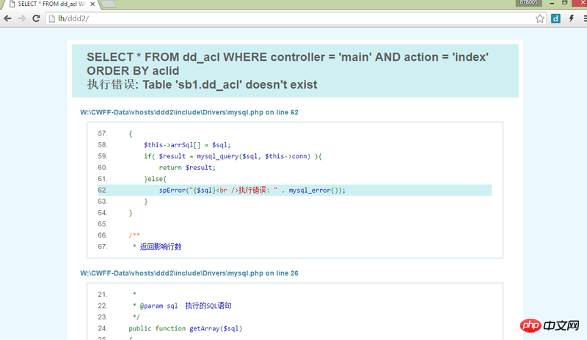587x340 pixels.
Task: Open the Chrome menu
Action: pos(585,18)
